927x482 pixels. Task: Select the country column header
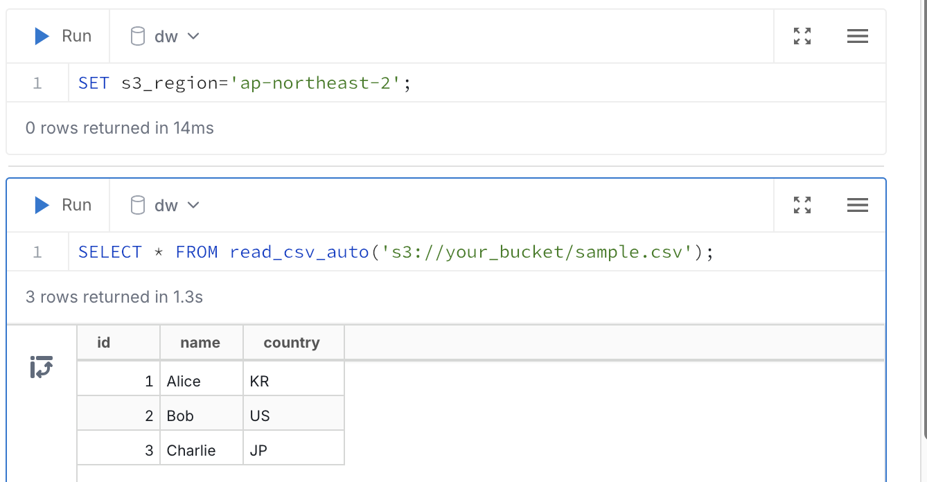292,342
